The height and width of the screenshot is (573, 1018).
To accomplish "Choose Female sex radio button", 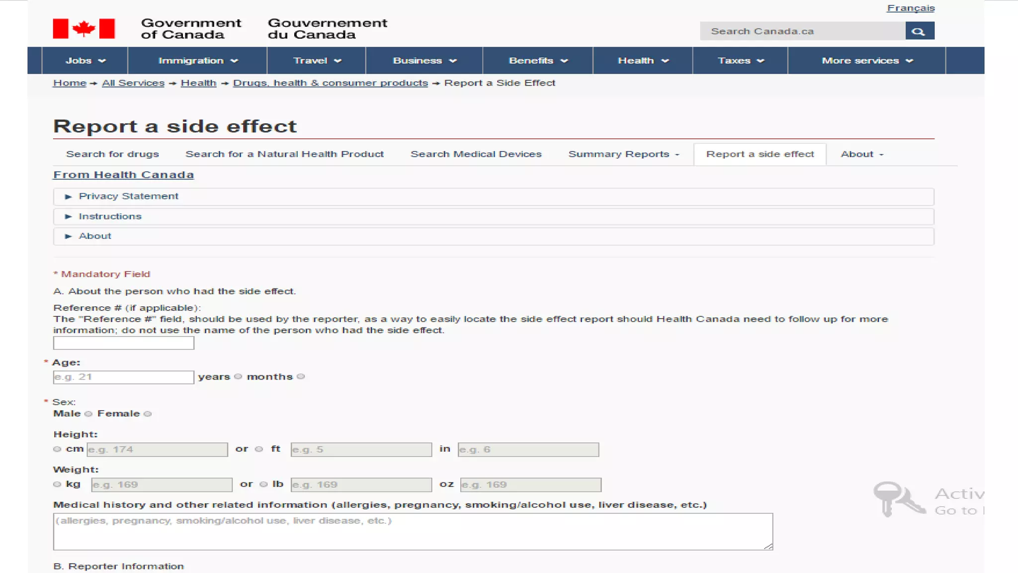I will [x=148, y=414].
